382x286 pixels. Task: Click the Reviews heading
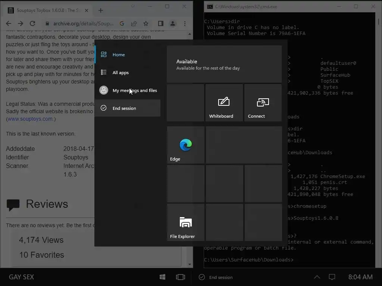[47, 204]
